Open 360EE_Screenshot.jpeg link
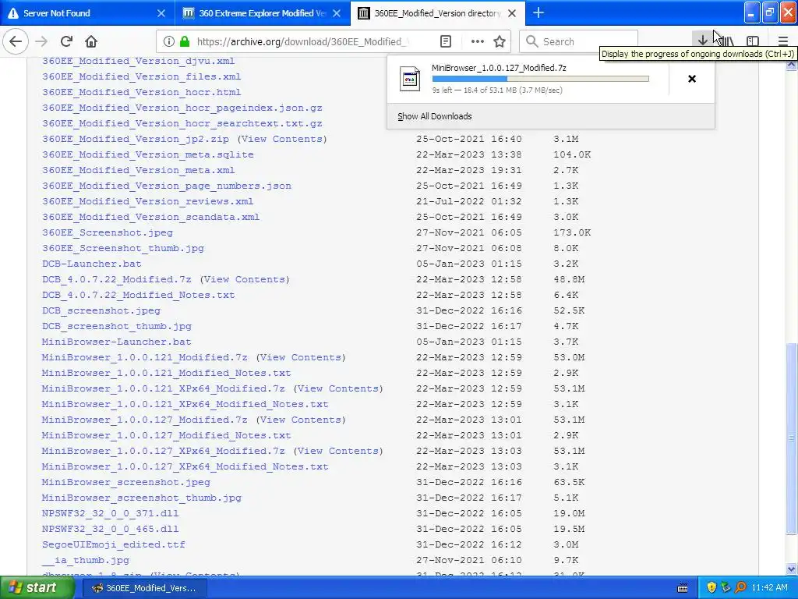Viewport: 798px width, 599px height. 108,232
